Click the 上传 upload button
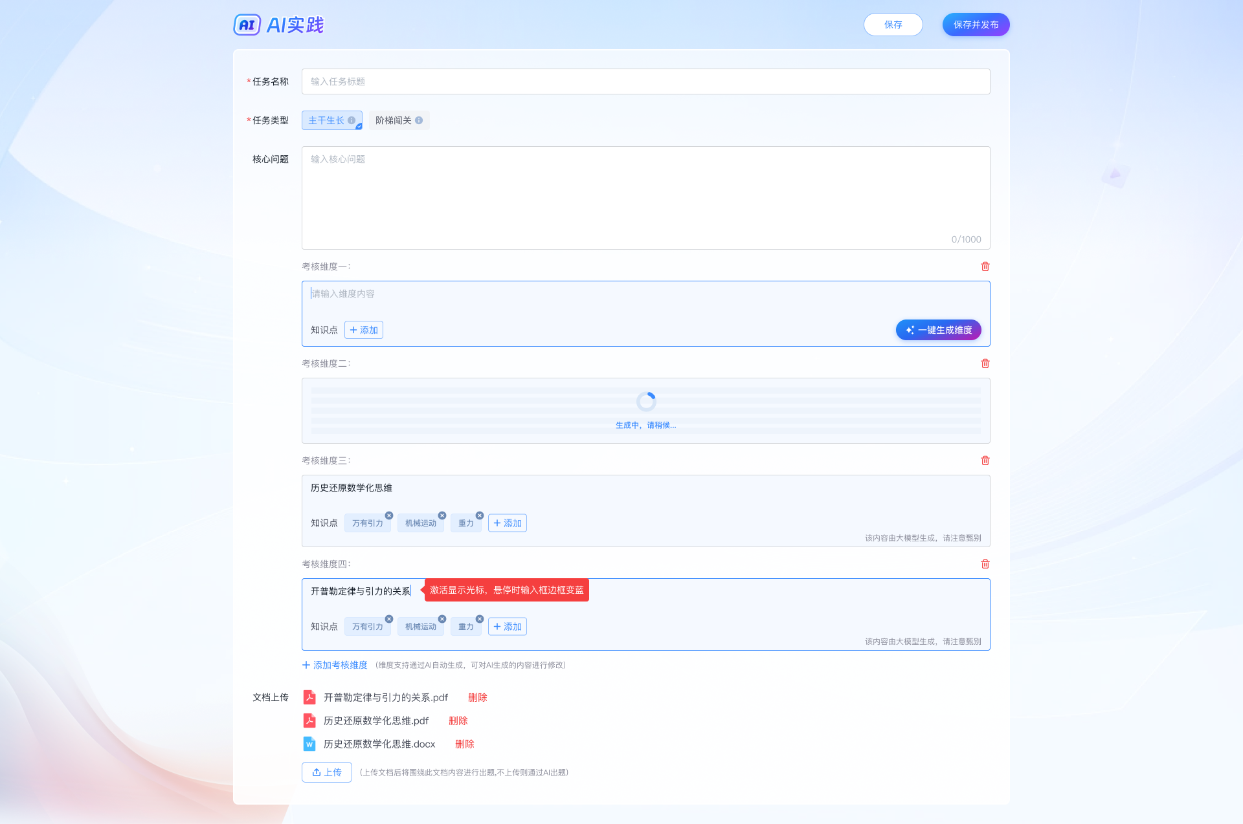This screenshot has width=1243, height=824. (x=327, y=772)
